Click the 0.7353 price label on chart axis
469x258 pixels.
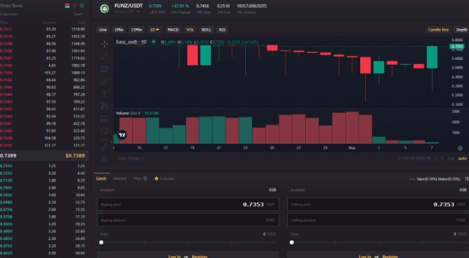tap(457, 46)
